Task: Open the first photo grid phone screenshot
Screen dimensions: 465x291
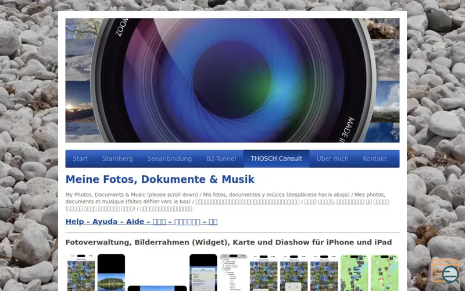Action: point(81,272)
